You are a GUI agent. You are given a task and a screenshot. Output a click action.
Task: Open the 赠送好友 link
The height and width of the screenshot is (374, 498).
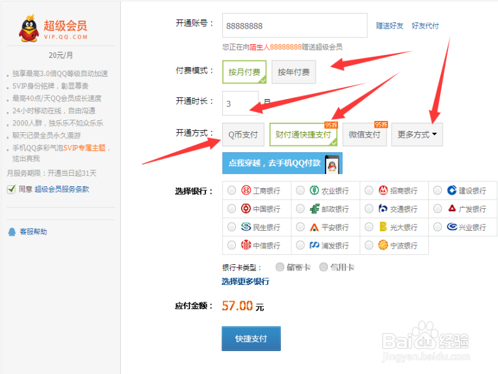tap(388, 26)
